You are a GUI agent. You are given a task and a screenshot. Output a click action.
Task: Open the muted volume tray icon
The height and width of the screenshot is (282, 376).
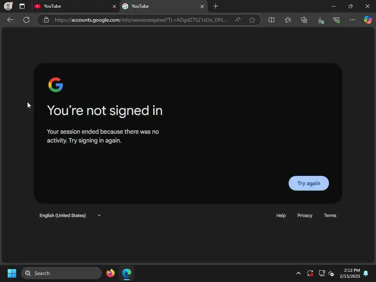point(332,273)
